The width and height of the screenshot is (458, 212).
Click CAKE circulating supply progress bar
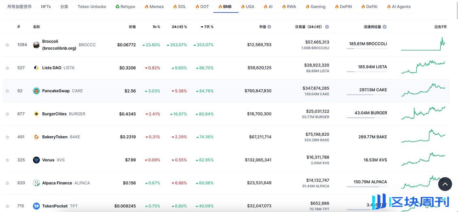coord(367,95)
